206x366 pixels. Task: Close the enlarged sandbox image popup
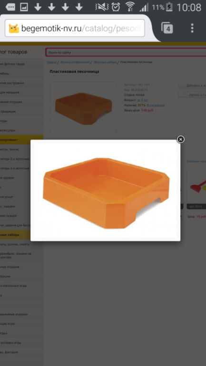(x=180, y=139)
